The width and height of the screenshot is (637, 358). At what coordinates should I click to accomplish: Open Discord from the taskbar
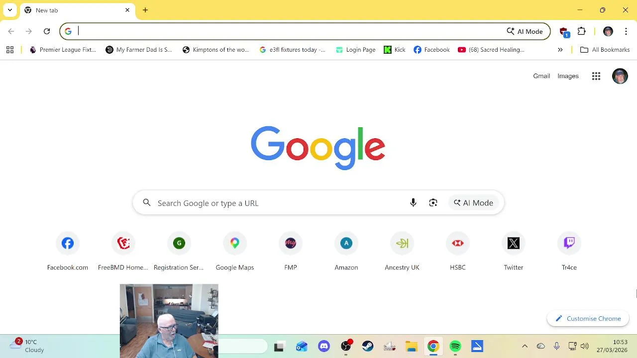point(324,347)
